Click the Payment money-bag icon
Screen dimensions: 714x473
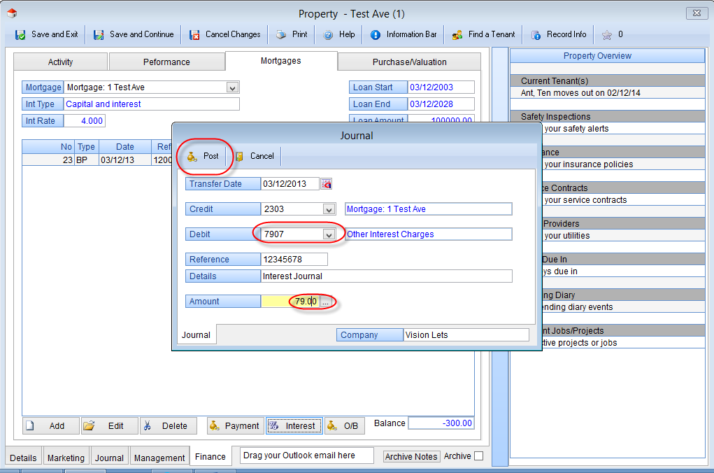coord(214,425)
